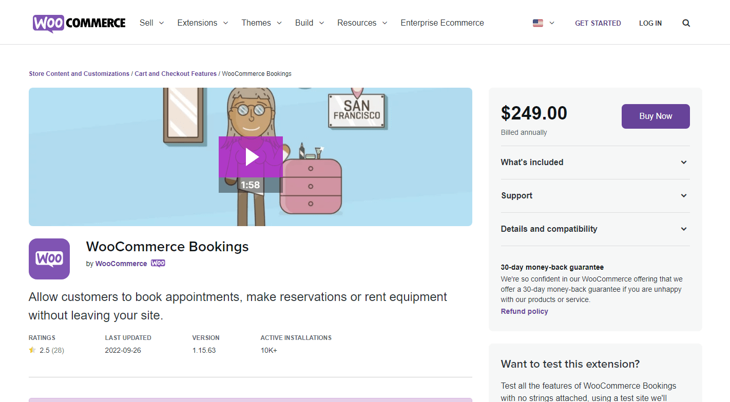The width and height of the screenshot is (730, 402).
Task: Select the US flag language icon
Action: point(538,23)
